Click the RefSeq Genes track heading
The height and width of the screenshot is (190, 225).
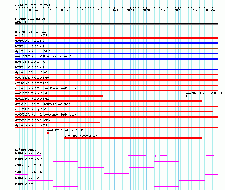click(26, 150)
